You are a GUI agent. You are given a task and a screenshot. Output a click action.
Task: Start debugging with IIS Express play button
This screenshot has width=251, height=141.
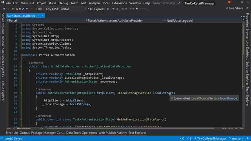click(96, 9)
